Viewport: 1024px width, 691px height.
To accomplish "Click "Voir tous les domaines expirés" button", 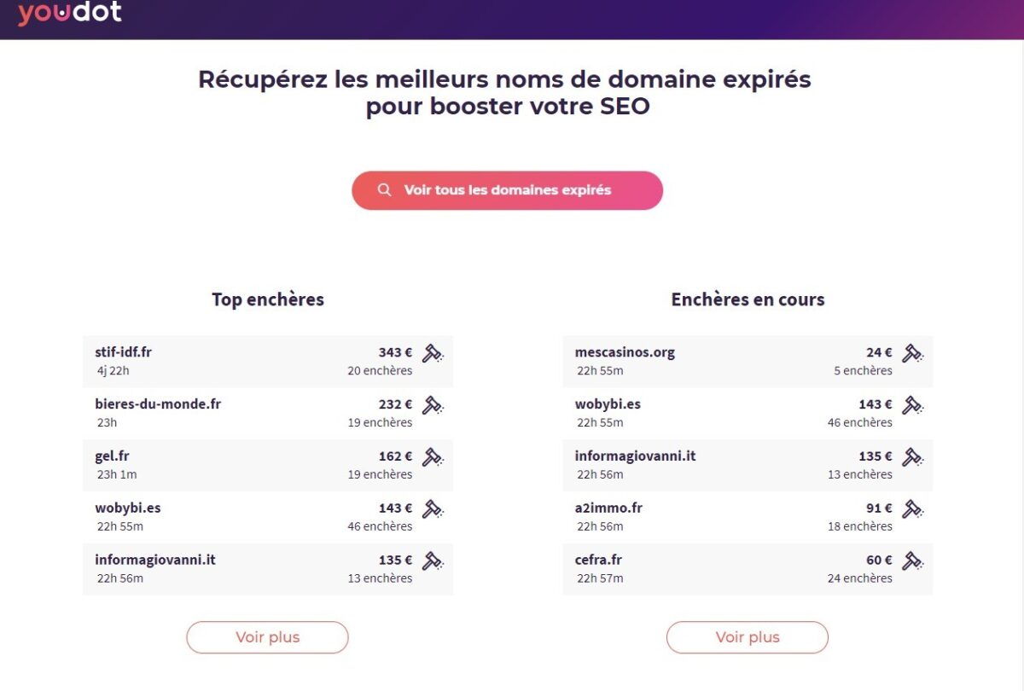I will point(507,190).
